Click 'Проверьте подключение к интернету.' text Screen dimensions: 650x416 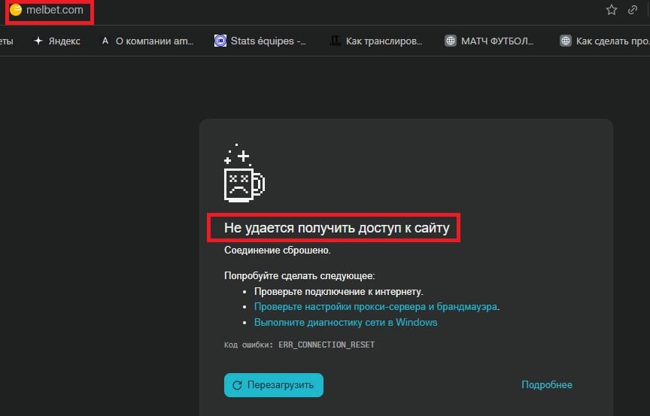pyautogui.click(x=339, y=292)
